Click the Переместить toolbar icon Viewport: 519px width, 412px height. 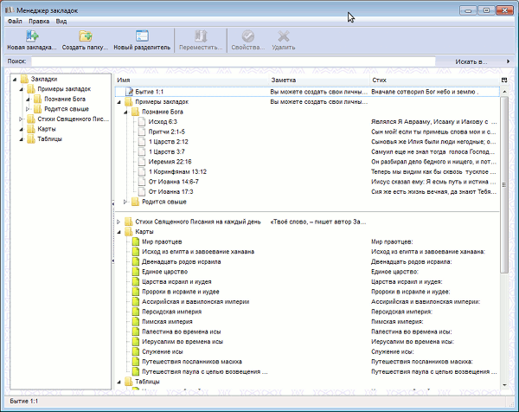201,35
